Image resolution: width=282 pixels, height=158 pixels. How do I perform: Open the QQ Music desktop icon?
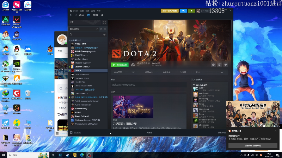pyautogui.click(x=17, y=124)
